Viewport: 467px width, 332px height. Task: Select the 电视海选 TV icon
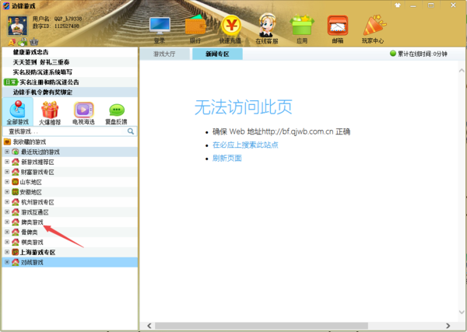(83, 112)
